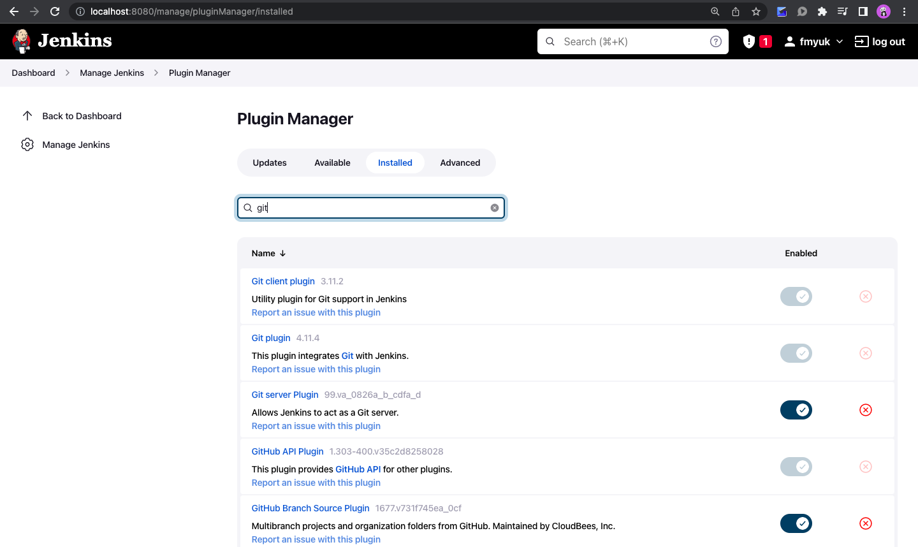The width and height of the screenshot is (918, 547).
Task: Clear the git filter text with the X
Action: pos(494,207)
